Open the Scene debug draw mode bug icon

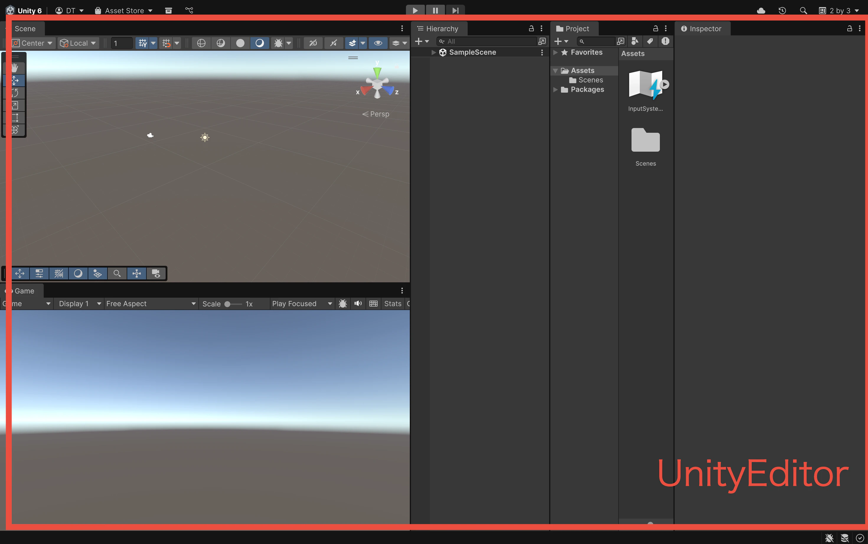coord(278,43)
